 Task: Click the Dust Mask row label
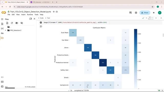pyautogui.click(x=65, y=33)
